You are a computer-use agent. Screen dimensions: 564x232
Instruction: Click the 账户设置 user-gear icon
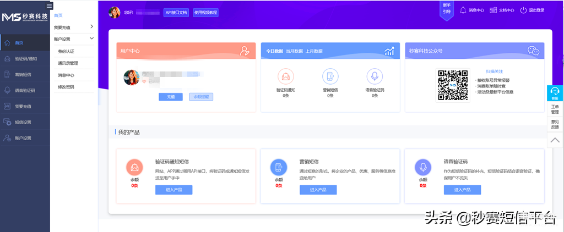pyautogui.click(x=7, y=138)
